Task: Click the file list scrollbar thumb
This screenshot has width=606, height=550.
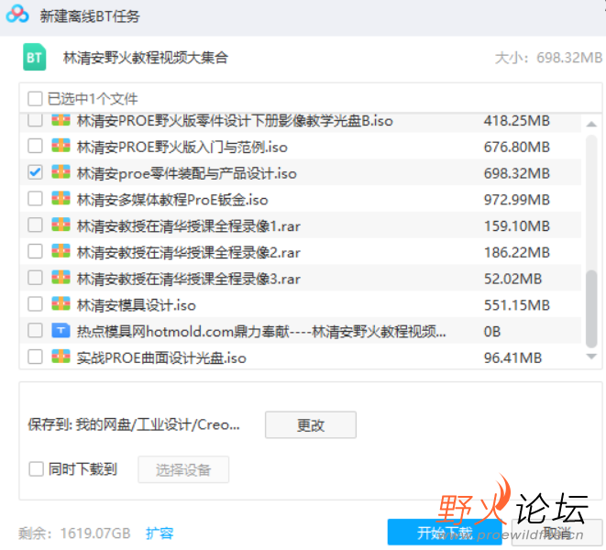Action: 591,309
